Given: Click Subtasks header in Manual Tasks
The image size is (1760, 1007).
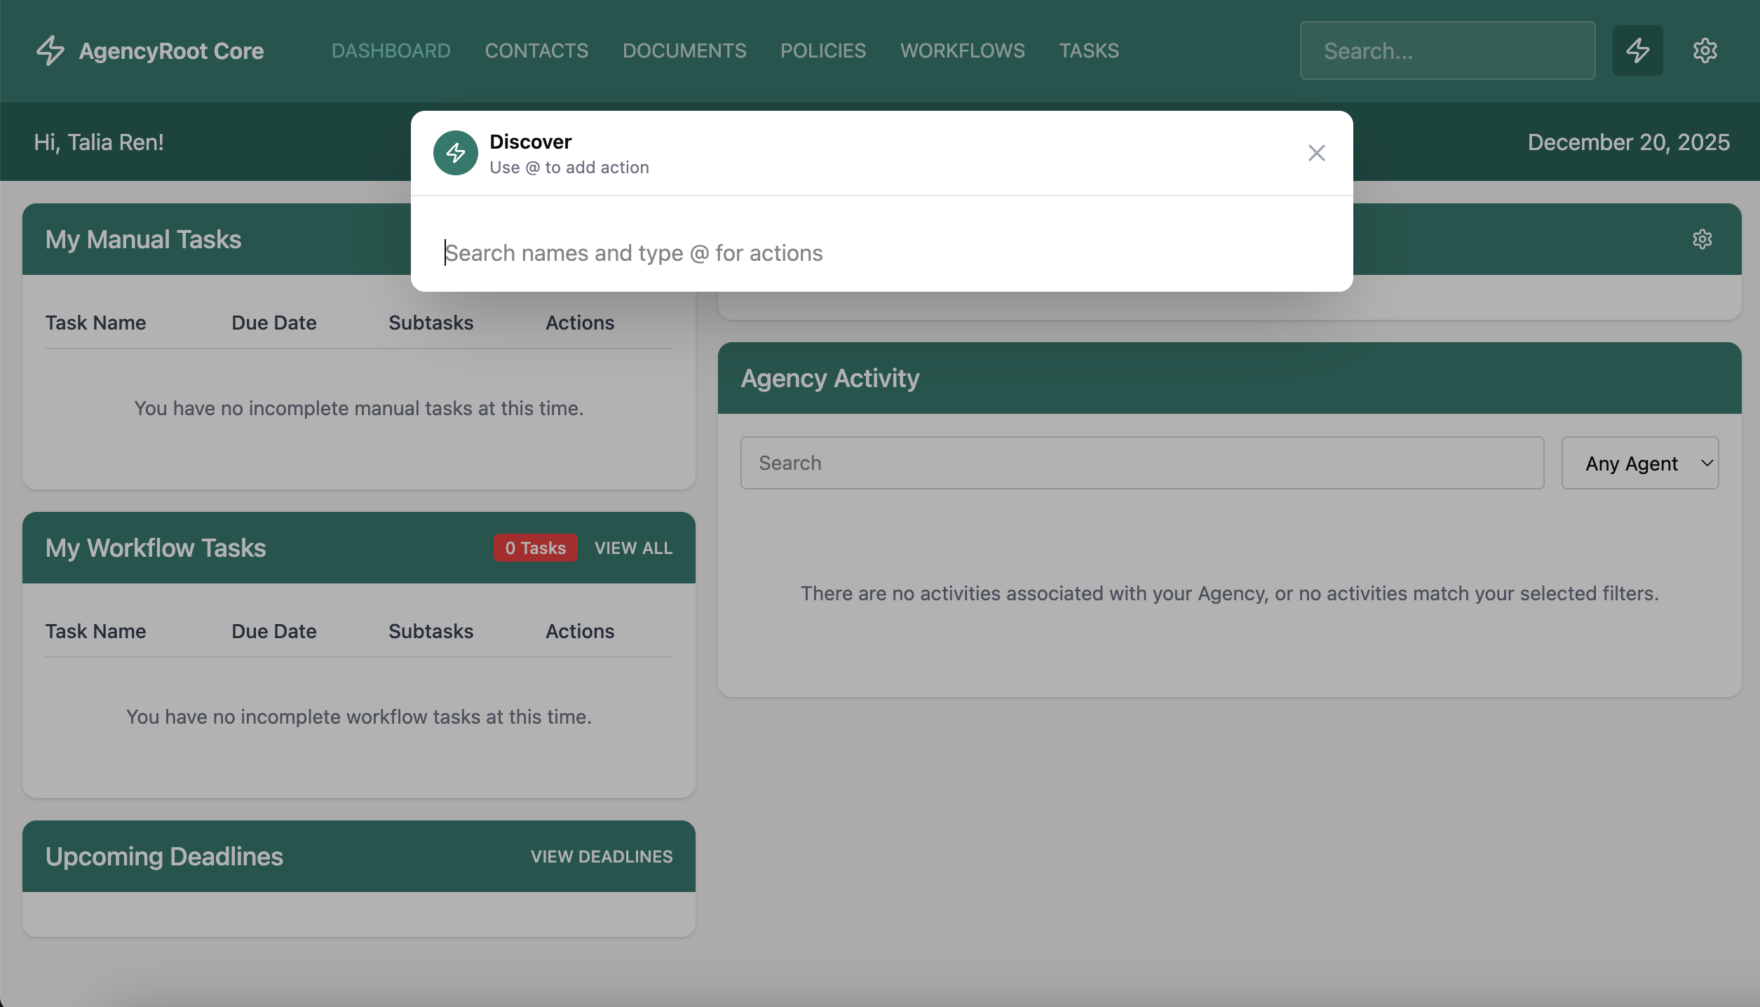Looking at the screenshot, I should pyautogui.click(x=431, y=323).
